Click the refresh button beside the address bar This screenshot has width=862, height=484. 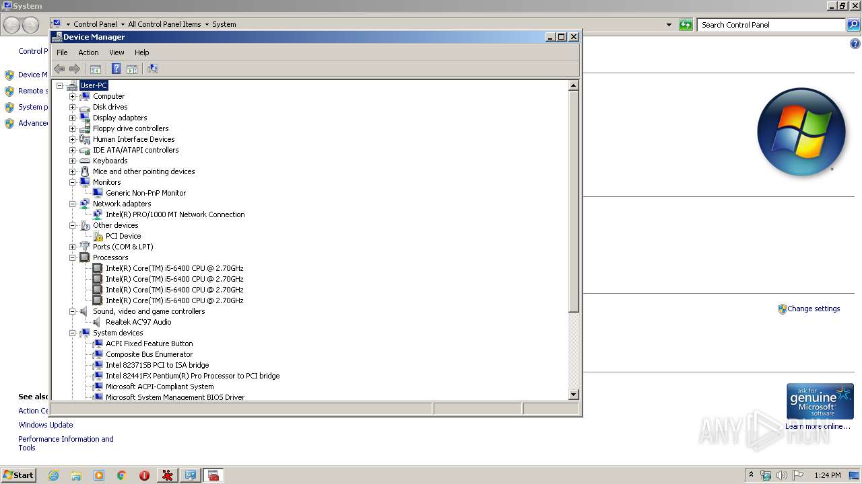tap(686, 25)
